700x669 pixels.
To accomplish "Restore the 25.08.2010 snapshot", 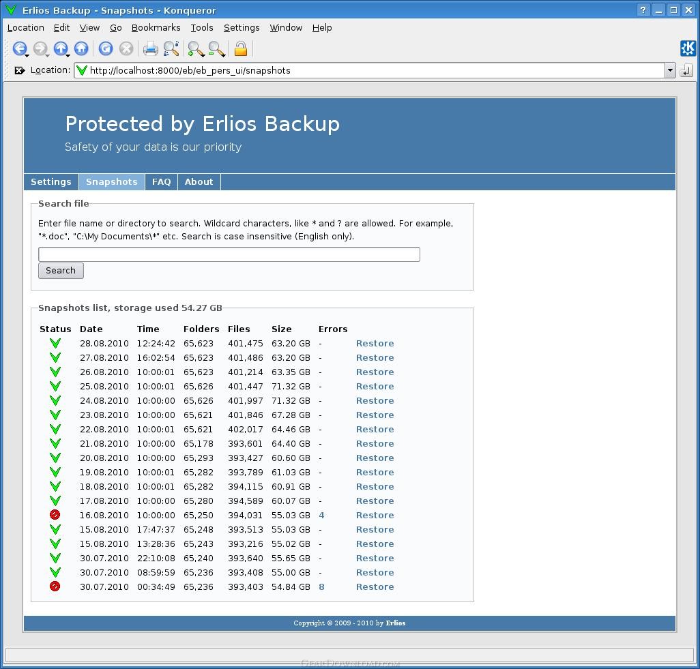I will pyautogui.click(x=375, y=386).
